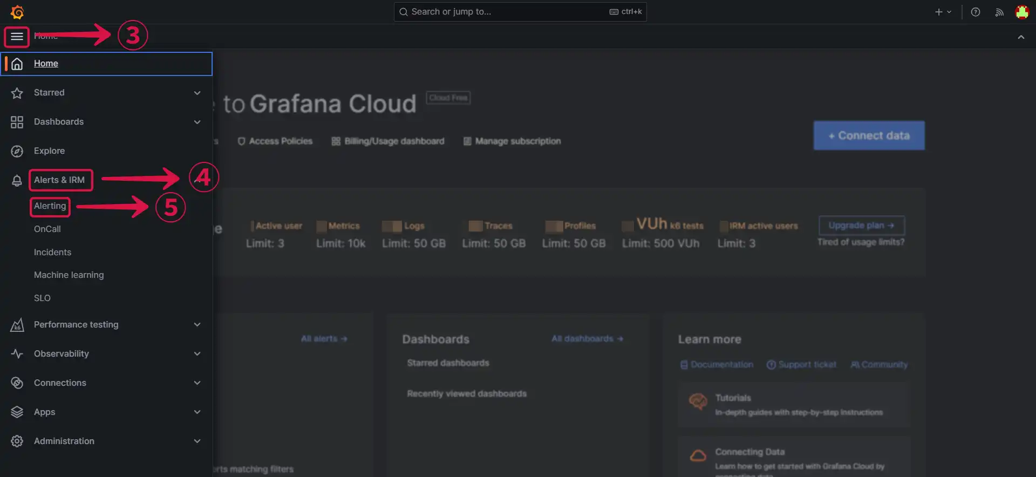Follow the All alerts link
Image resolution: width=1036 pixels, height=477 pixels.
pyautogui.click(x=324, y=339)
